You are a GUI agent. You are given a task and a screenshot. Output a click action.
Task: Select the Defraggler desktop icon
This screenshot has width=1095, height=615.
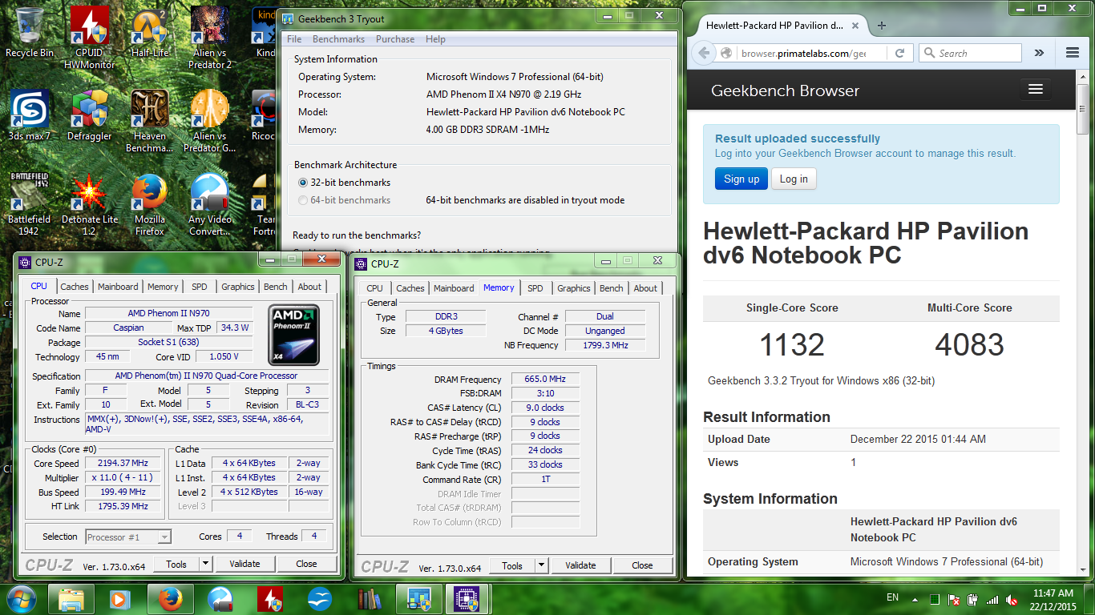point(90,115)
